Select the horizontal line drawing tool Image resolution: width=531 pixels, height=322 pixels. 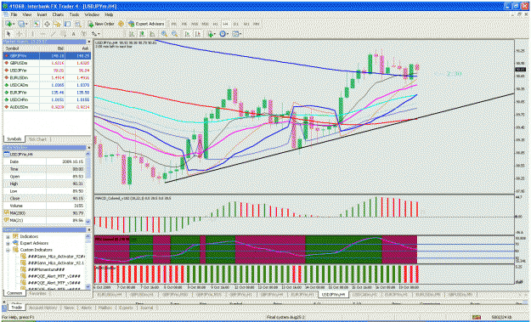tap(43, 34)
